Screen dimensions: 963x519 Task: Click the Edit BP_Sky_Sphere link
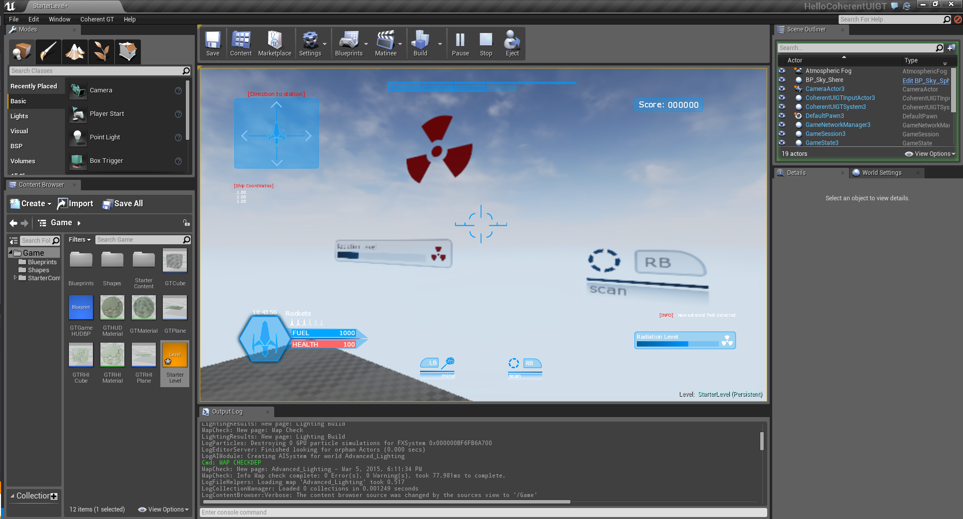point(925,80)
